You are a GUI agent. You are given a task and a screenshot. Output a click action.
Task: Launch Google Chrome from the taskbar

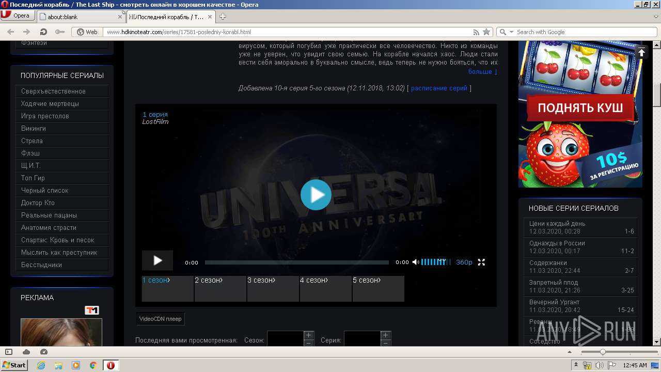point(93,365)
